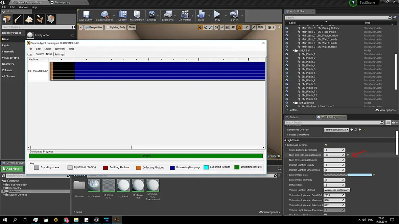Open Source Control in the toolbar
This screenshot has width=399, height=224.
click(104, 16)
